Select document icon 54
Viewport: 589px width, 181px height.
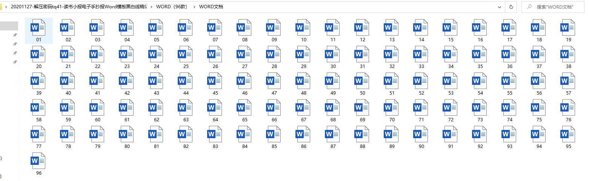click(x=480, y=81)
